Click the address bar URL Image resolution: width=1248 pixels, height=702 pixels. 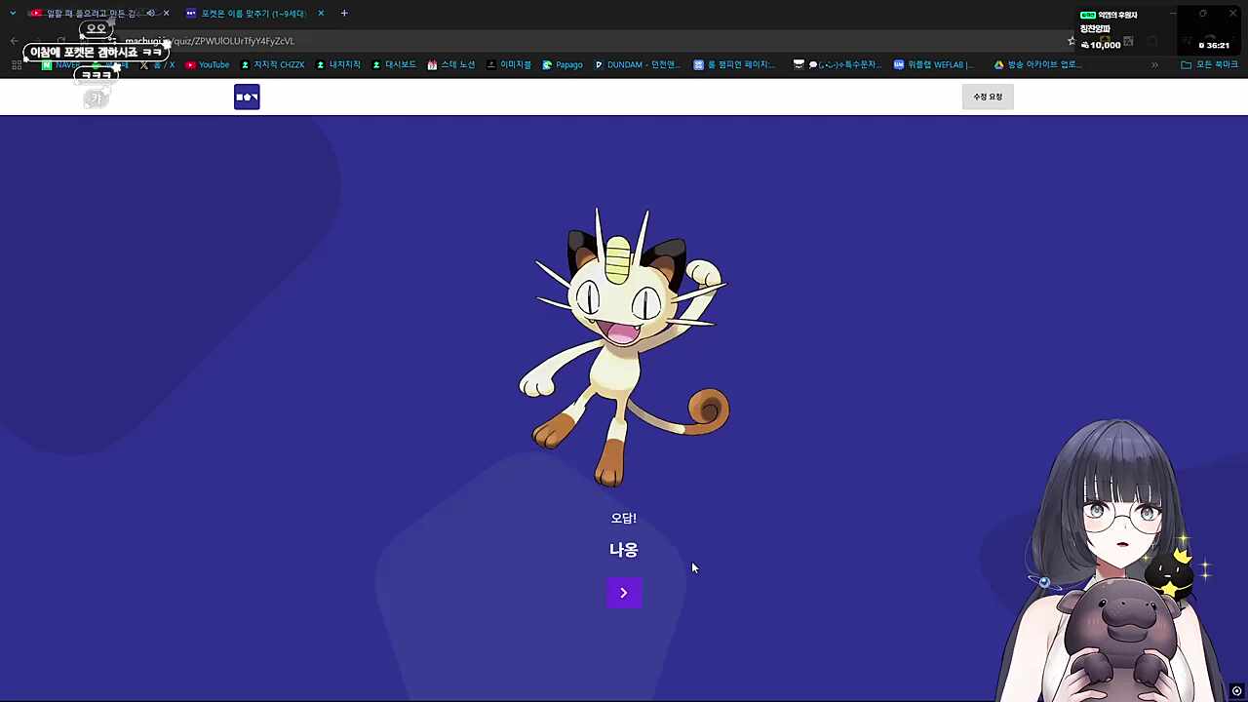coord(210,41)
